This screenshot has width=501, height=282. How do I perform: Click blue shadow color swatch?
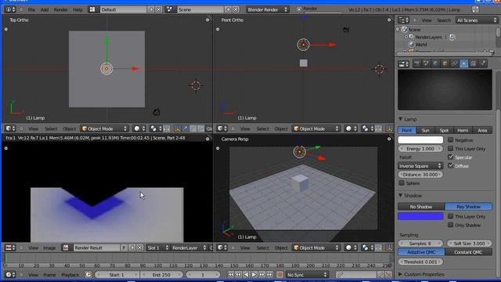(420, 216)
